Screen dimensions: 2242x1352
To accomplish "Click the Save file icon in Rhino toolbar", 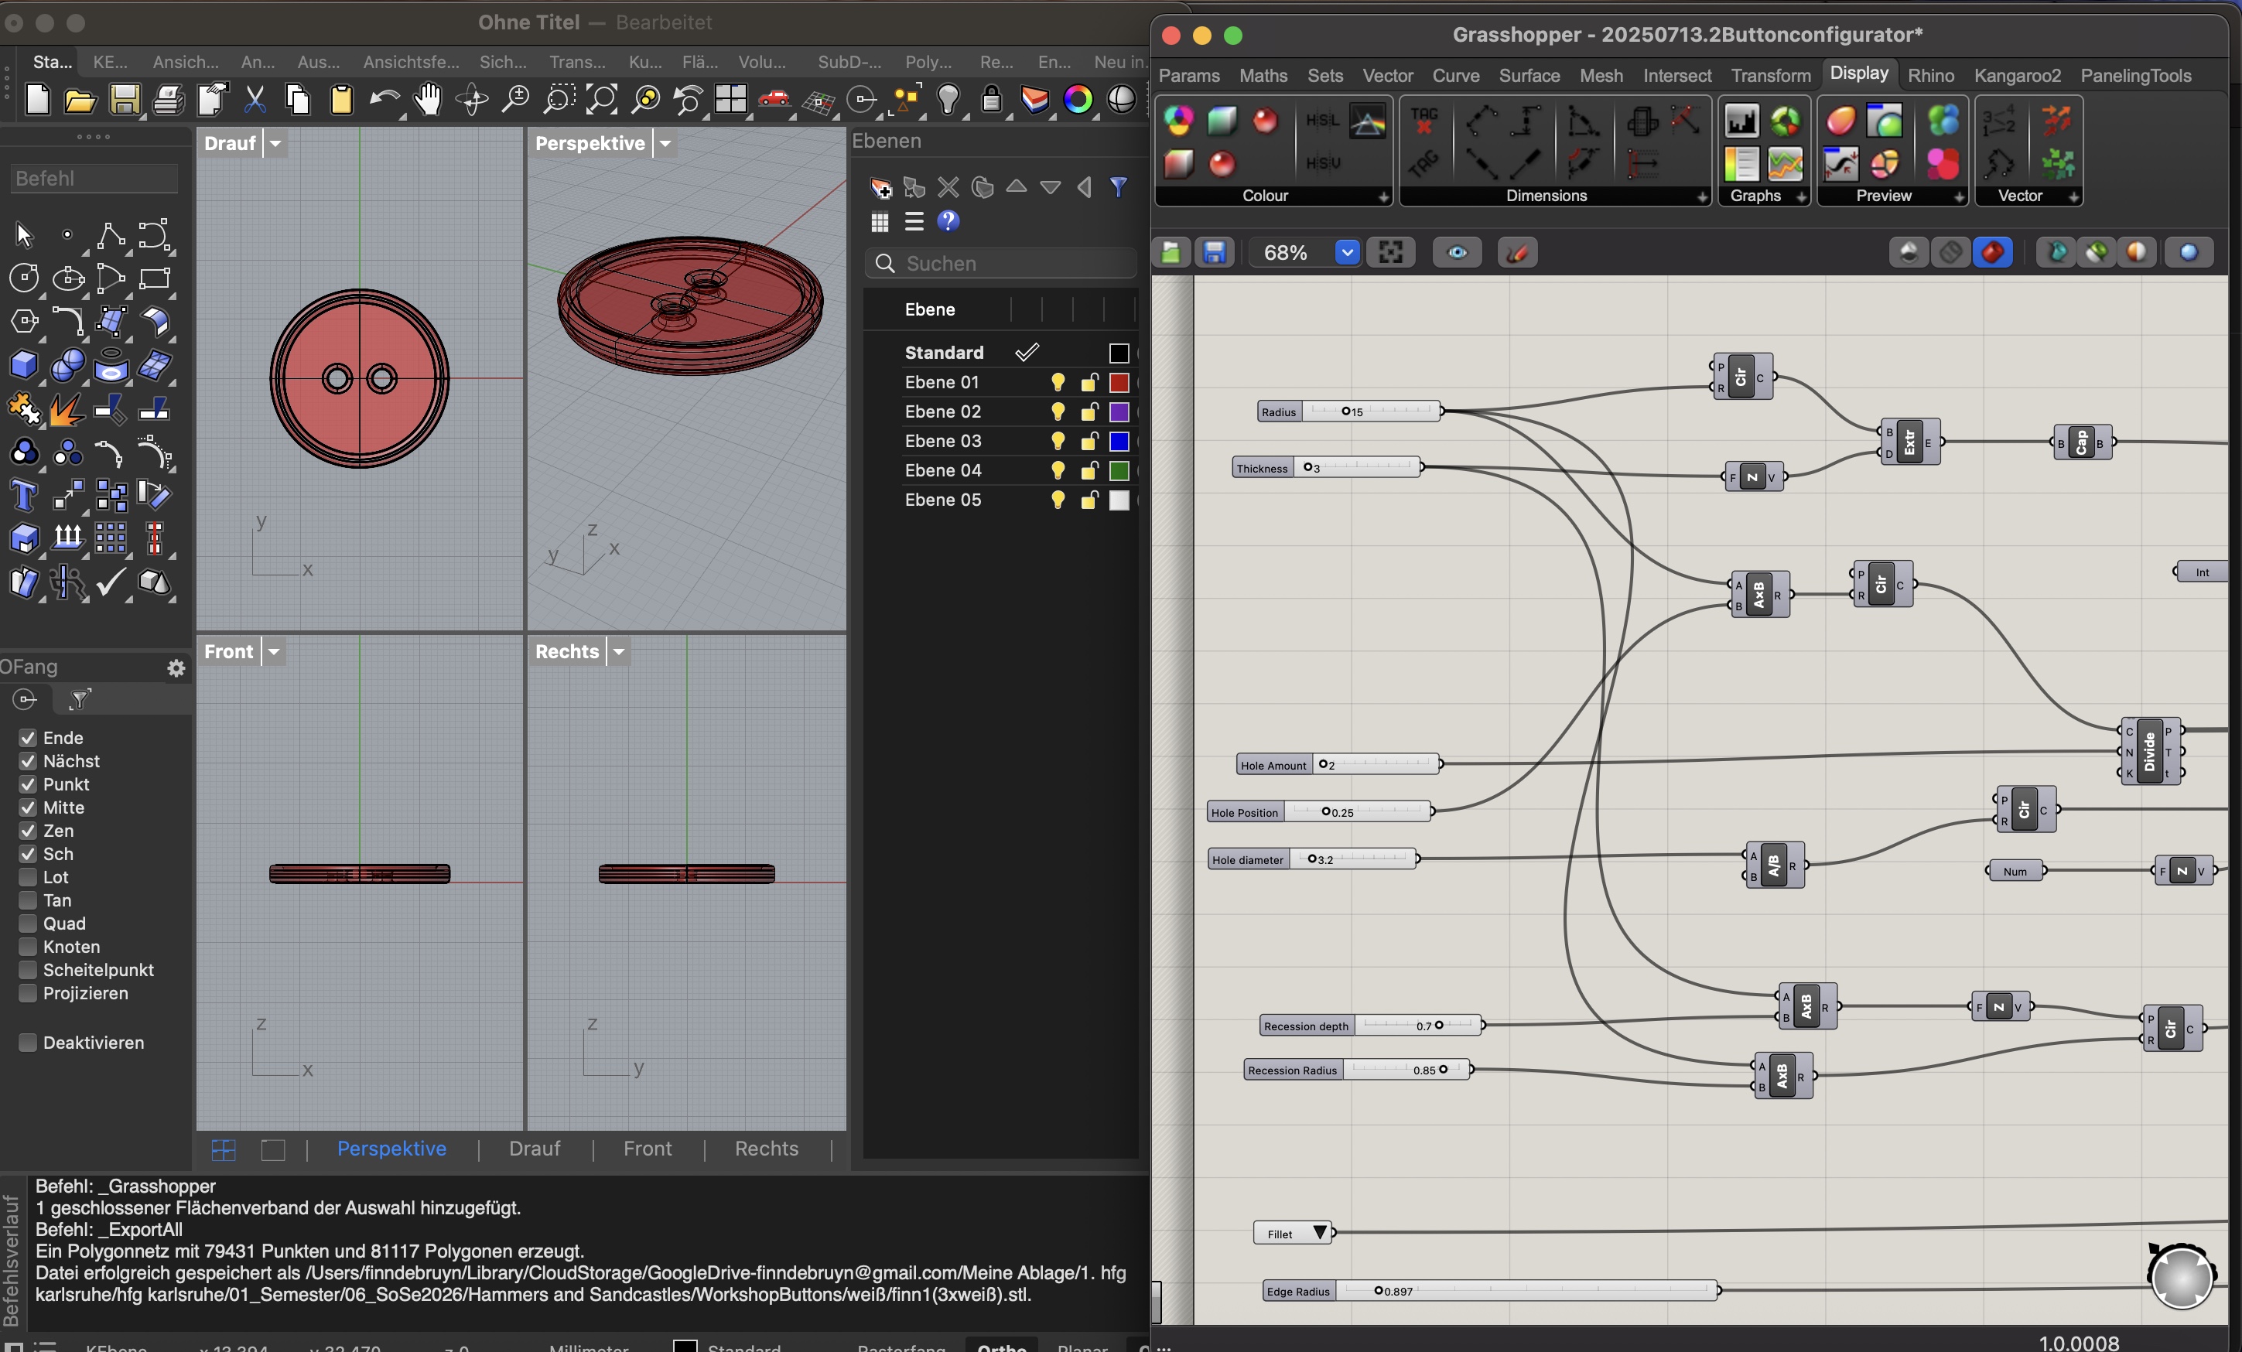I will click(x=124, y=99).
